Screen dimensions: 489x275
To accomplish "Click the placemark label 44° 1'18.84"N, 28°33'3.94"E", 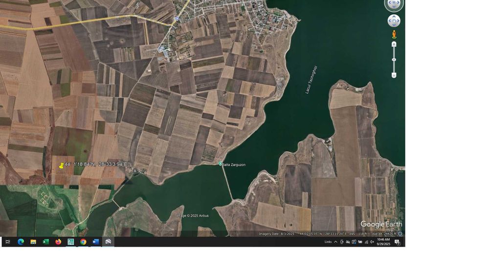I will pos(96,164).
